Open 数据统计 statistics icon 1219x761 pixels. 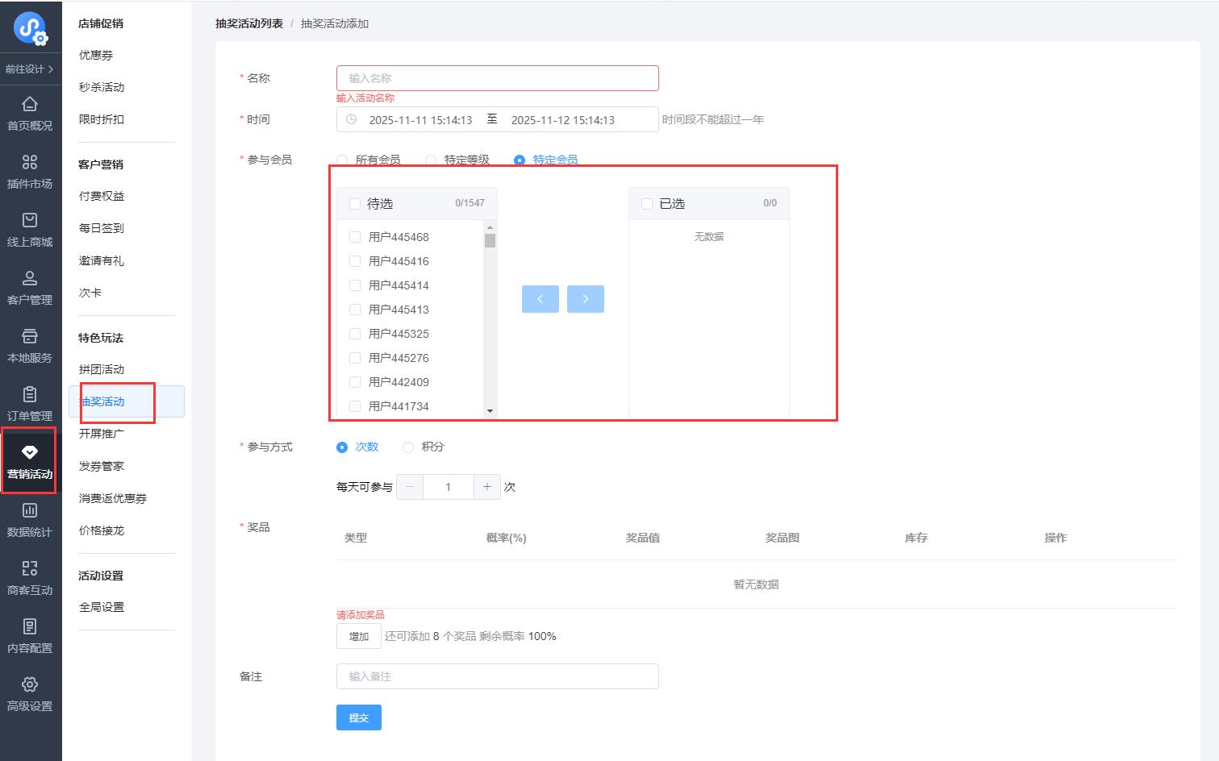[x=30, y=511]
